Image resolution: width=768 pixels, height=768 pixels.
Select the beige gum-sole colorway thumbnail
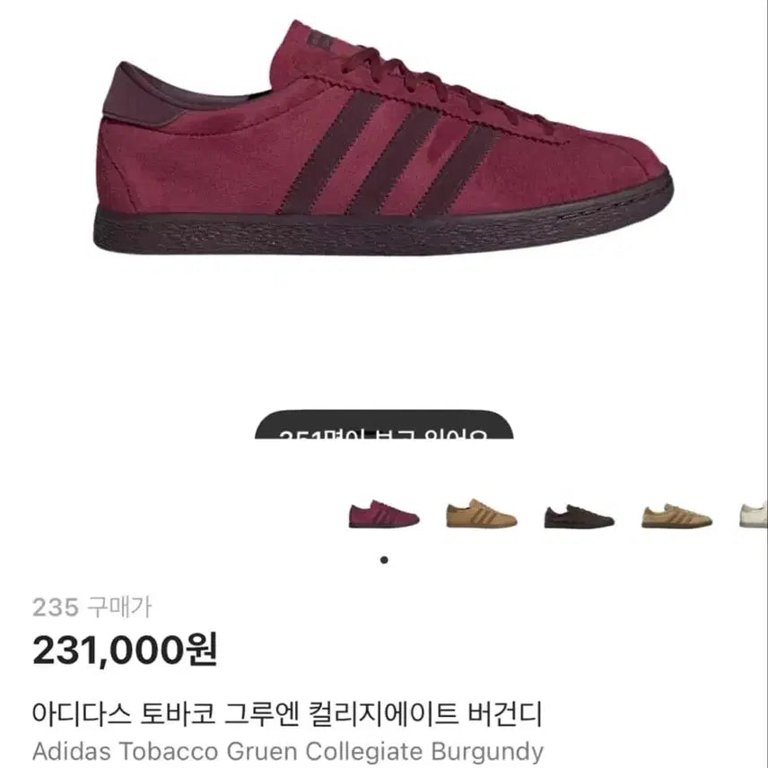click(676, 516)
